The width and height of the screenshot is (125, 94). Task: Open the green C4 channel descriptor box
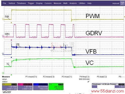(56, 87)
